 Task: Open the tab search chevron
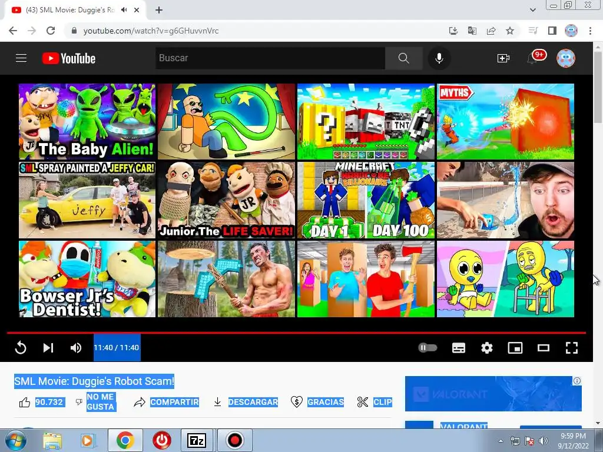pos(533,10)
